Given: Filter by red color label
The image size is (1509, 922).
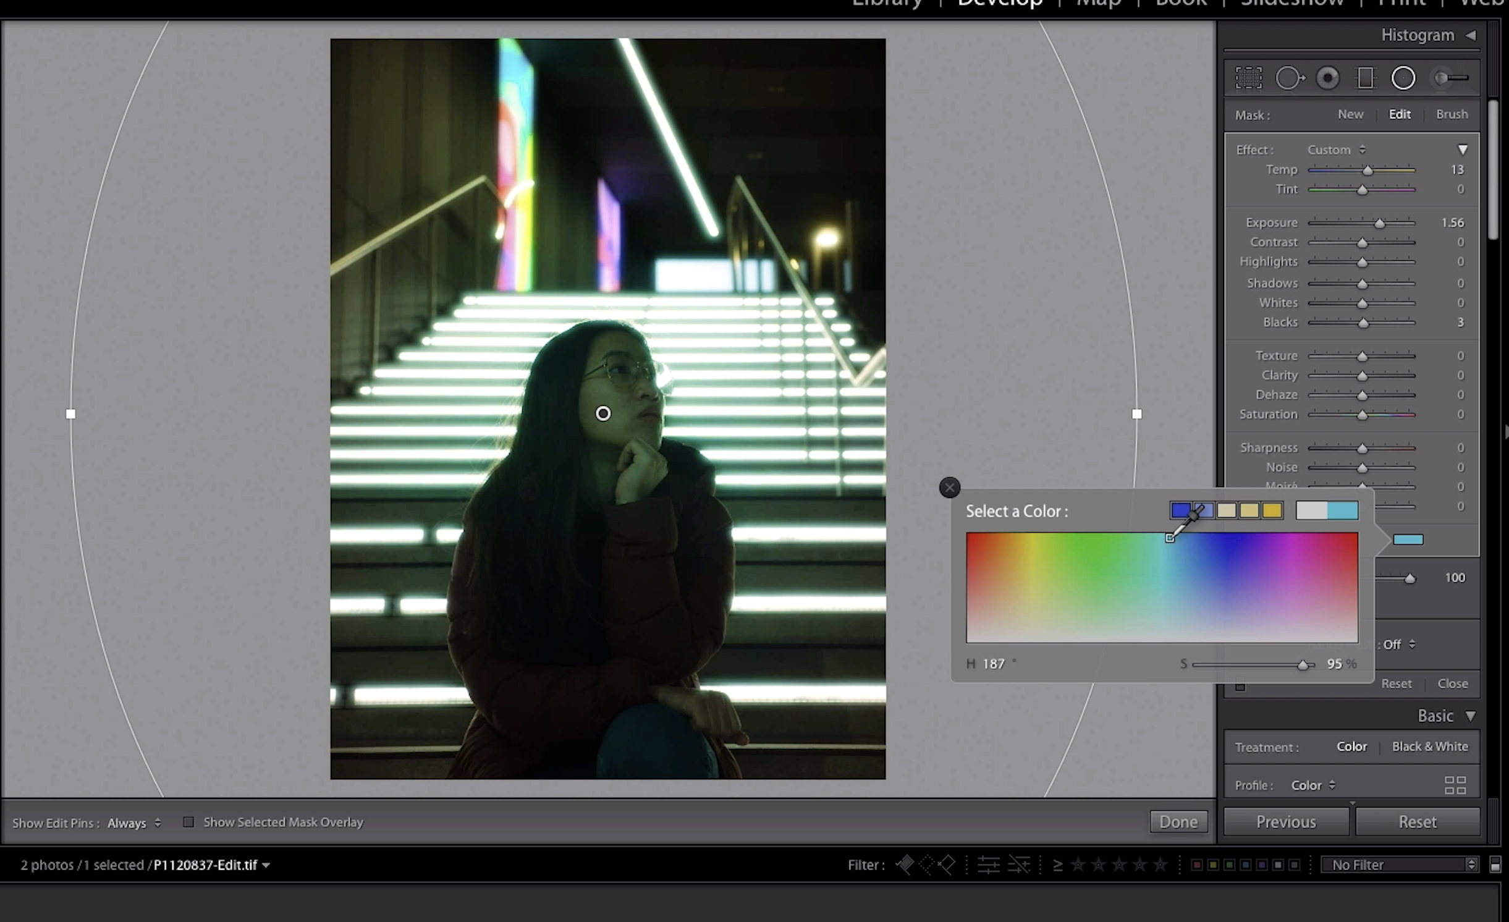Looking at the screenshot, I should coord(1196,865).
